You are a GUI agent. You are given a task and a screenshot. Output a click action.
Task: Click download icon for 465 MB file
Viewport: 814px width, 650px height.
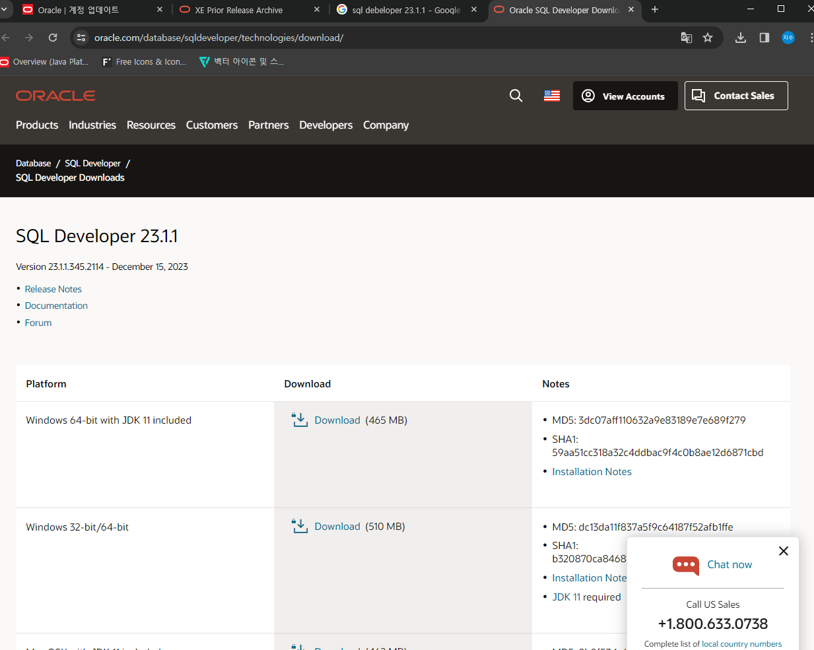(x=300, y=420)
